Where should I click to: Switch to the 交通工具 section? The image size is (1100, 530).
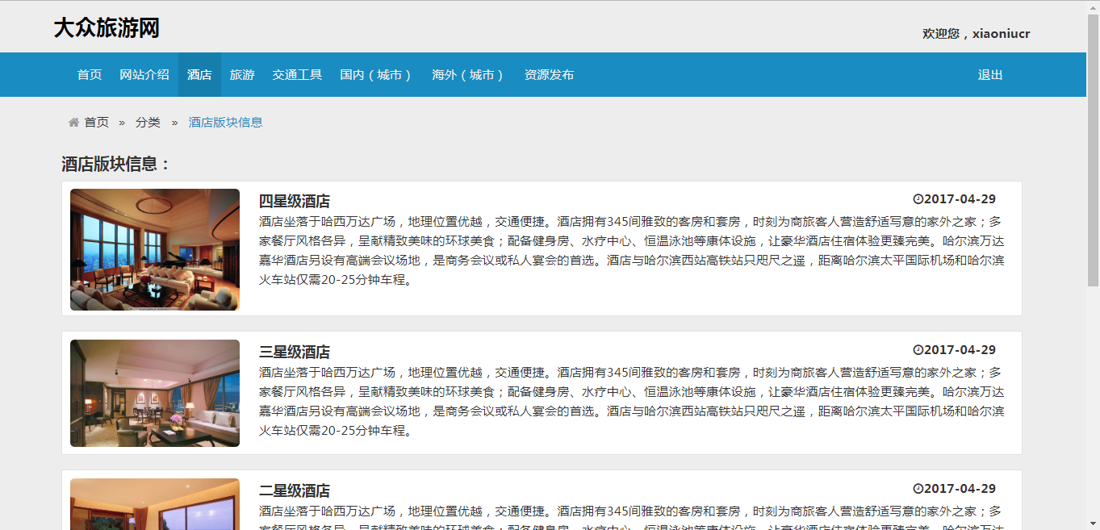(297, 75)
